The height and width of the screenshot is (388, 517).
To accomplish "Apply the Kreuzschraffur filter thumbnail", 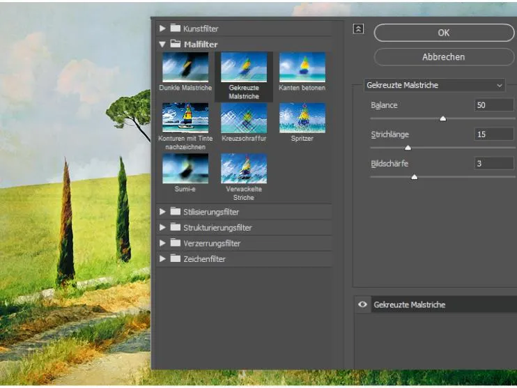I will pyautogui.click(x=243, y=118).
